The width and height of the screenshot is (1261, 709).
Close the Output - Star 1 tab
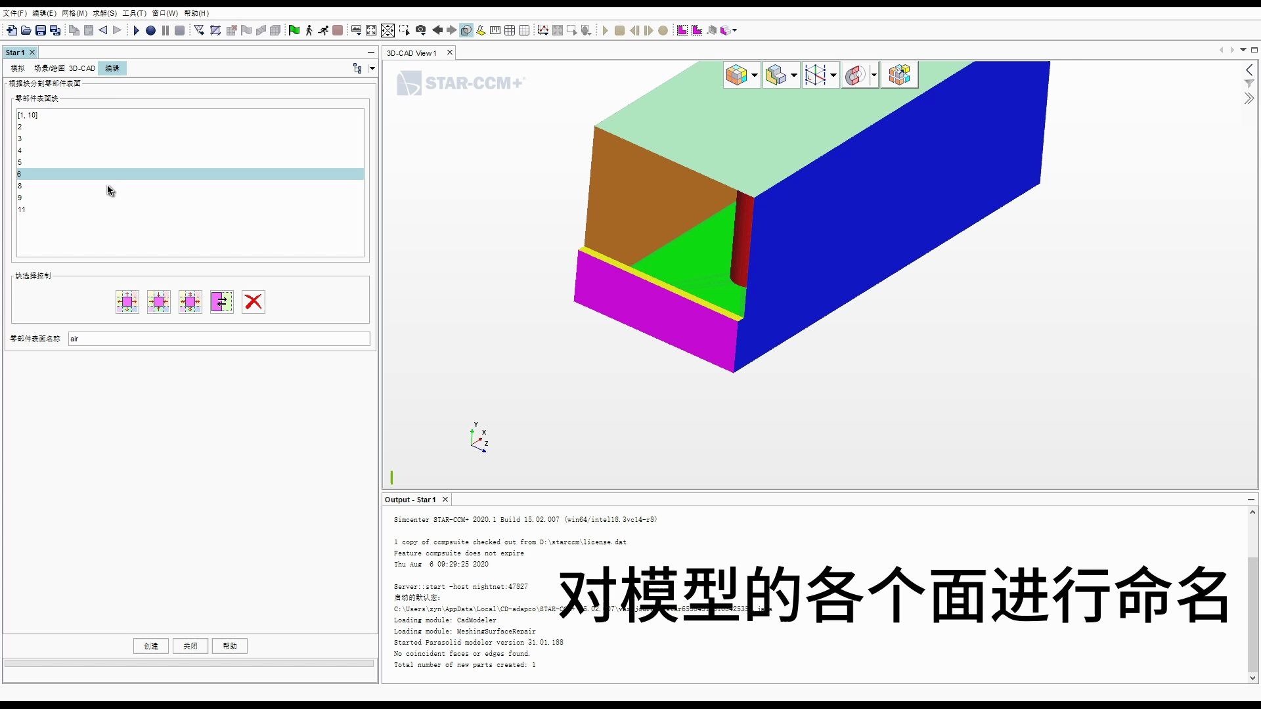[445, 500]
